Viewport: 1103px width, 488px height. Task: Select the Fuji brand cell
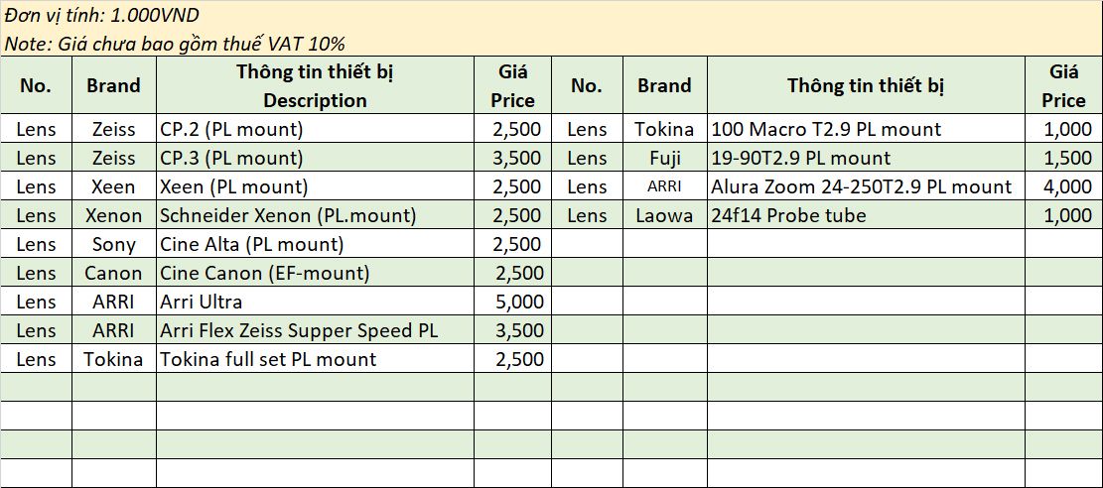[665, 158]
